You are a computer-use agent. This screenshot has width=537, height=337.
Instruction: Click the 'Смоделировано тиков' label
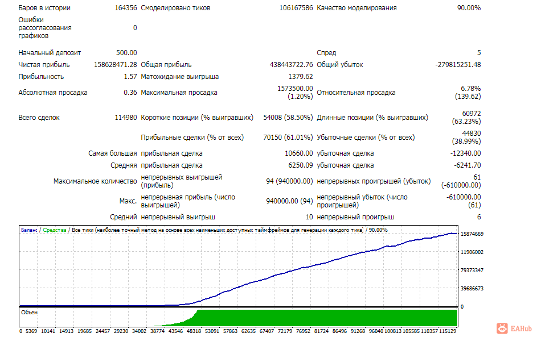pos(175,8)
